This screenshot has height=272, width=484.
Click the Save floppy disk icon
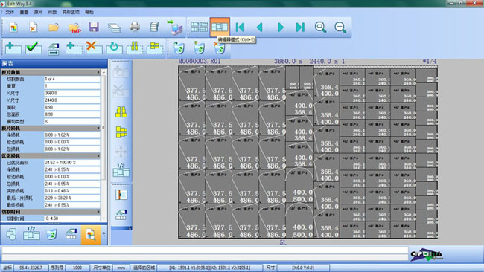(x=94, y=27)
